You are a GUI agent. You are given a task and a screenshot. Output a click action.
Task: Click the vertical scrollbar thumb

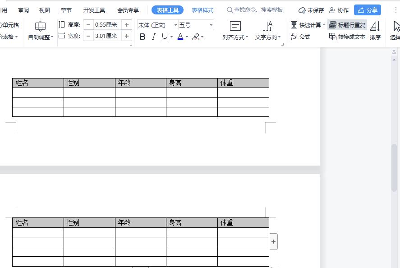coord(394,168)
